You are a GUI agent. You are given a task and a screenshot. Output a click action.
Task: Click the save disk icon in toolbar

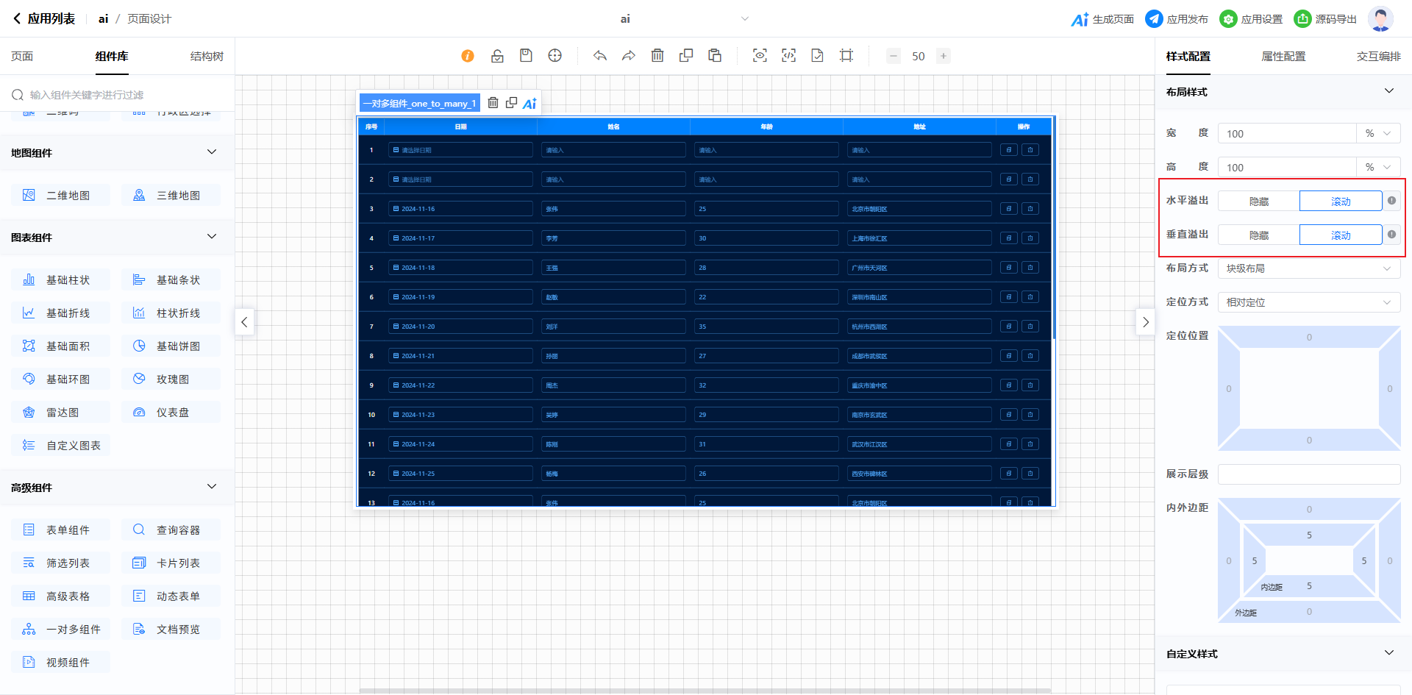coord(526,56)
